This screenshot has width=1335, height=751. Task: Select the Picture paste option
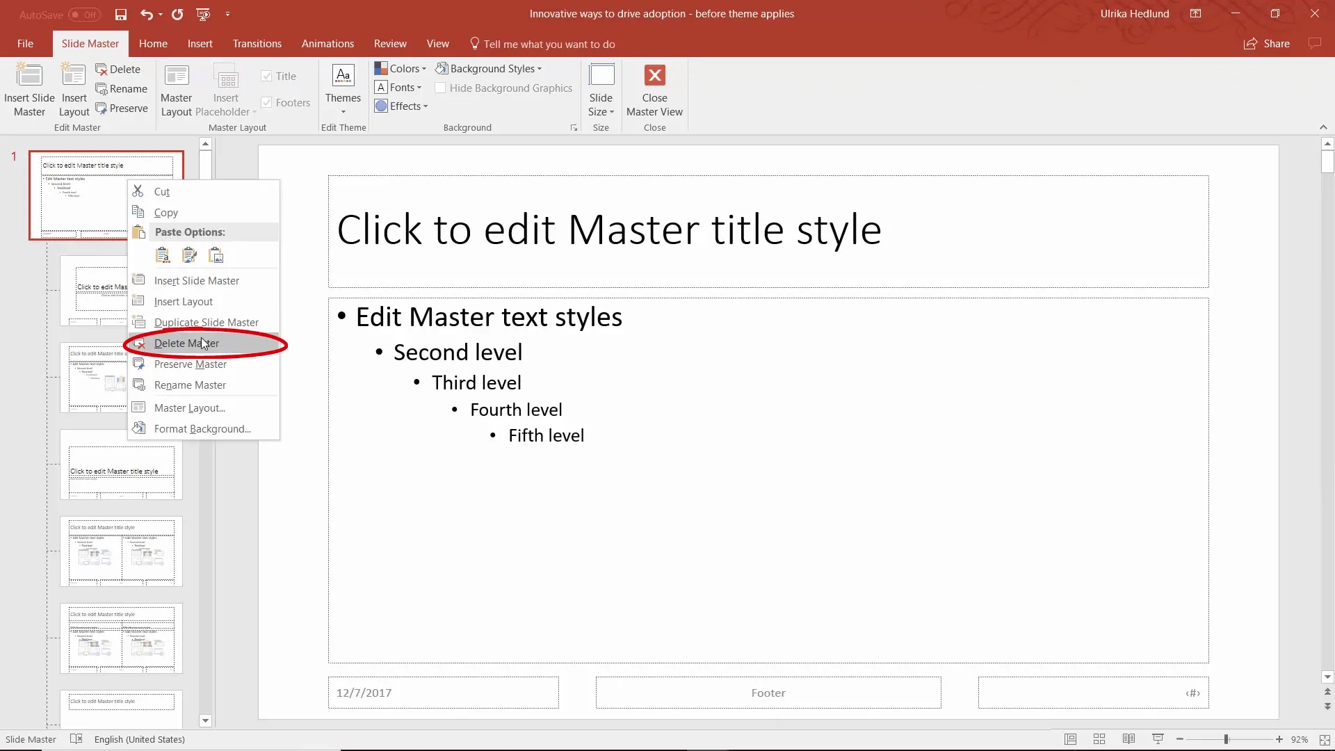point(216,255)
